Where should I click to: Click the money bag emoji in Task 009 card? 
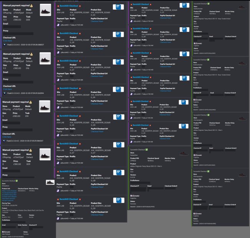31,150
